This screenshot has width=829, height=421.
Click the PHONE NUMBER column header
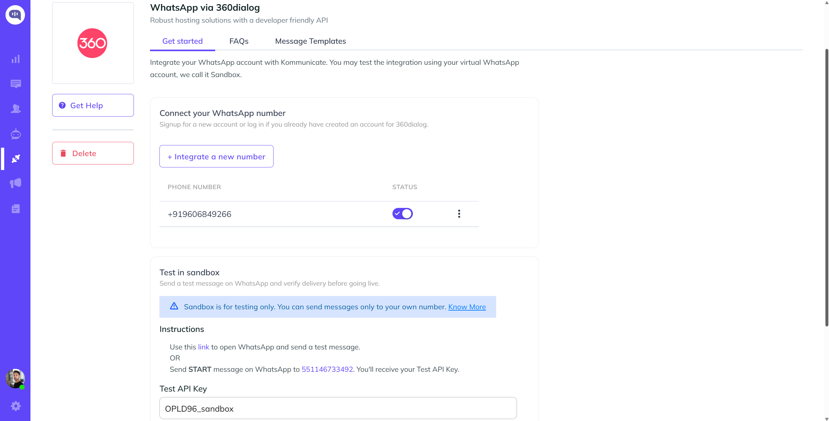[194, 187]
